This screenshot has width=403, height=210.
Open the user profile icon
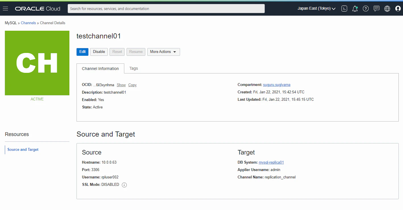[x=398, y=9]
